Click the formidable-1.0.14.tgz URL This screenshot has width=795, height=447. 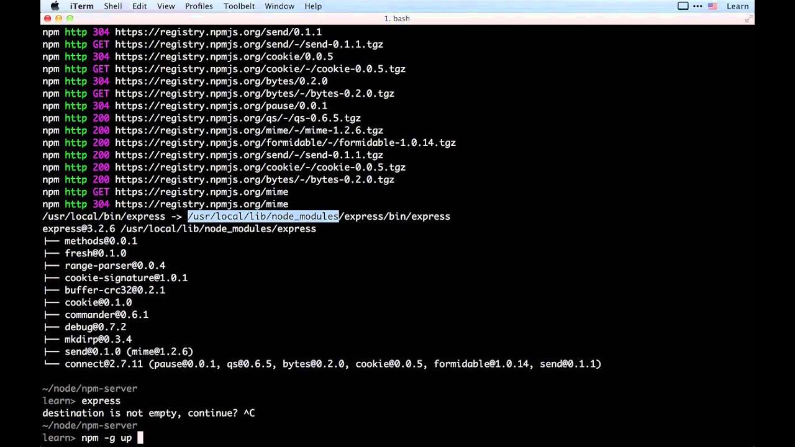285,143
